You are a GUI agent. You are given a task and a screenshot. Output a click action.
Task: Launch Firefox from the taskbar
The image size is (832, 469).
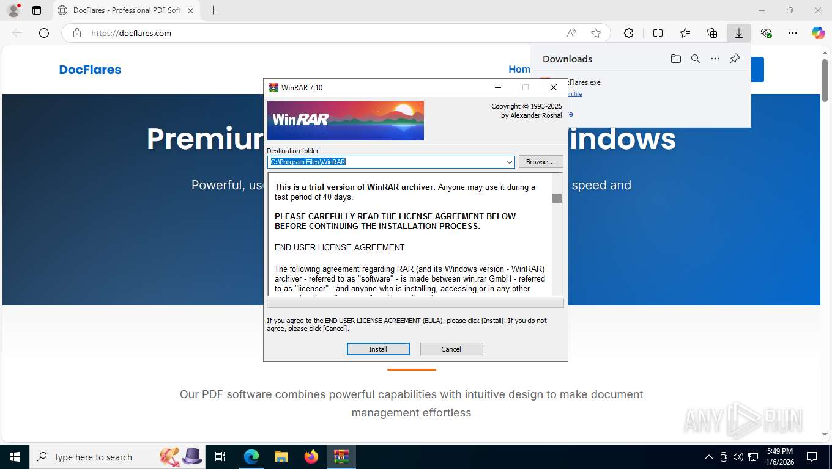[x=311, y=457]
